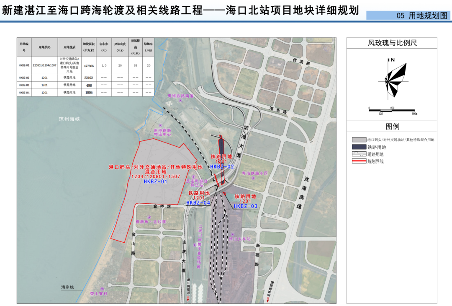Click the red 规划界线 legend line
The width and height of the screenshot is (452, 306).
(x=359, y=161)
